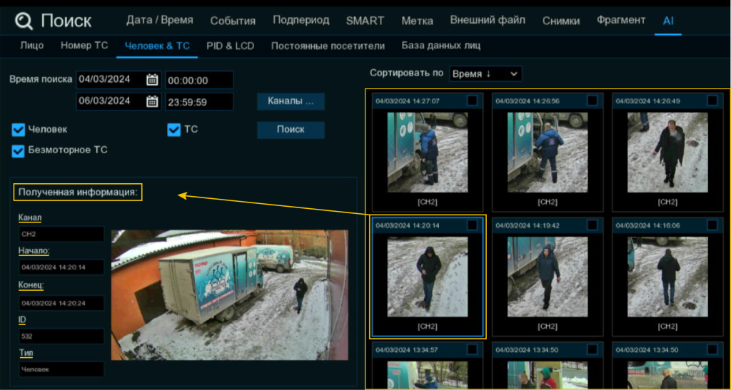Open the Лицо sub-tab
731x390 pixels.
(32, 46)
